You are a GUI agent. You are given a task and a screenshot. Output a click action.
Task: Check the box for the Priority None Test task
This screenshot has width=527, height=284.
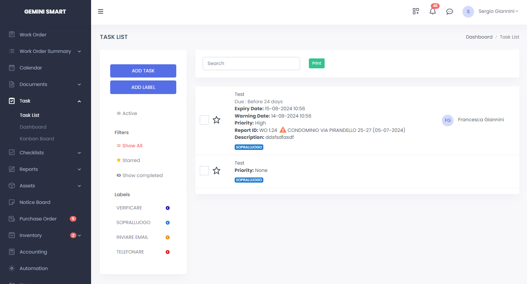click(x=204, y=170)
